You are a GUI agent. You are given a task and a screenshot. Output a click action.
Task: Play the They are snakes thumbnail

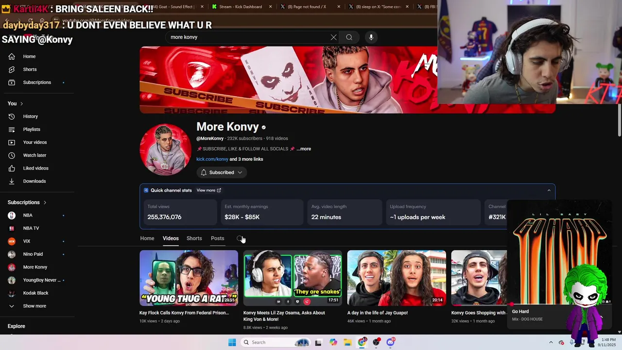click(293, 278)
